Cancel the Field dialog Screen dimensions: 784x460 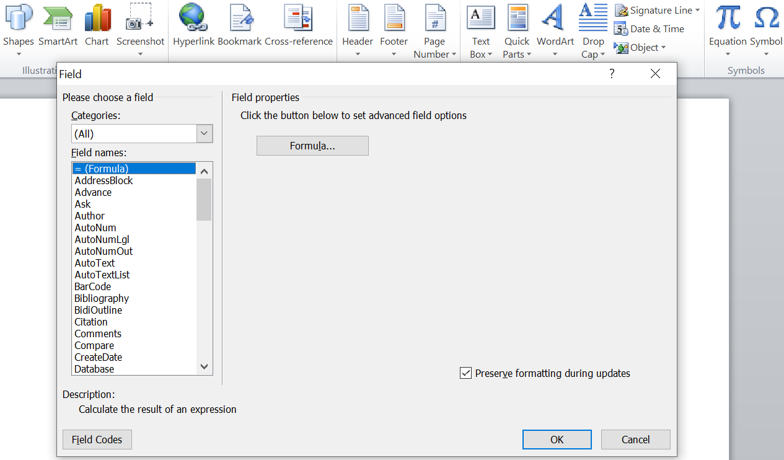[x=636, y=440]
